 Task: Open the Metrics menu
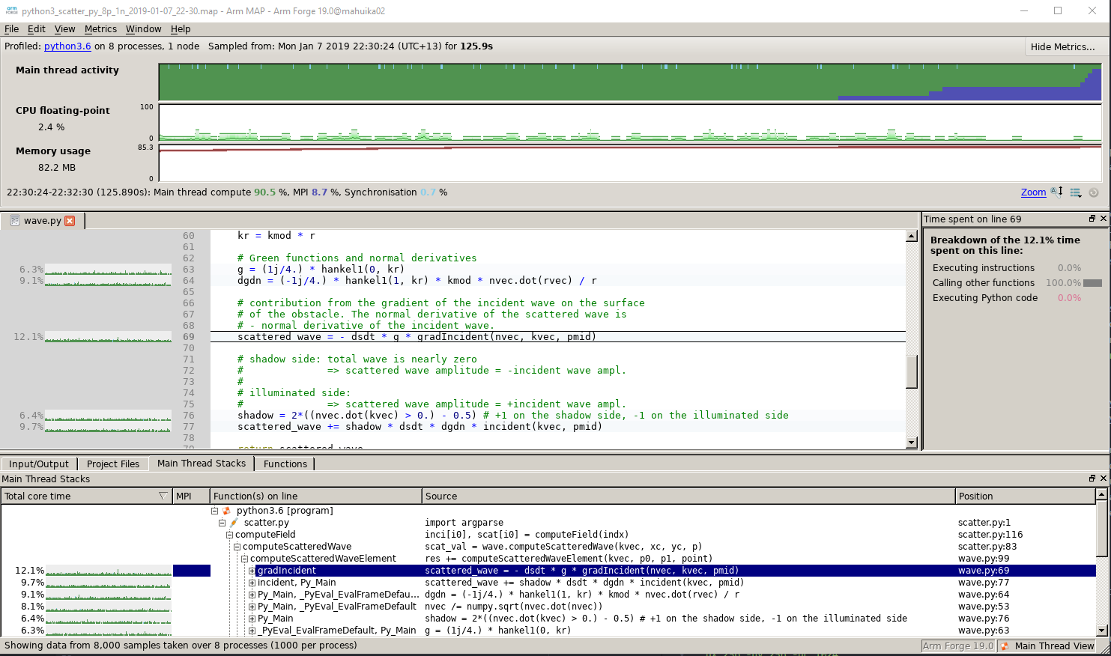(x=100, y=29)
